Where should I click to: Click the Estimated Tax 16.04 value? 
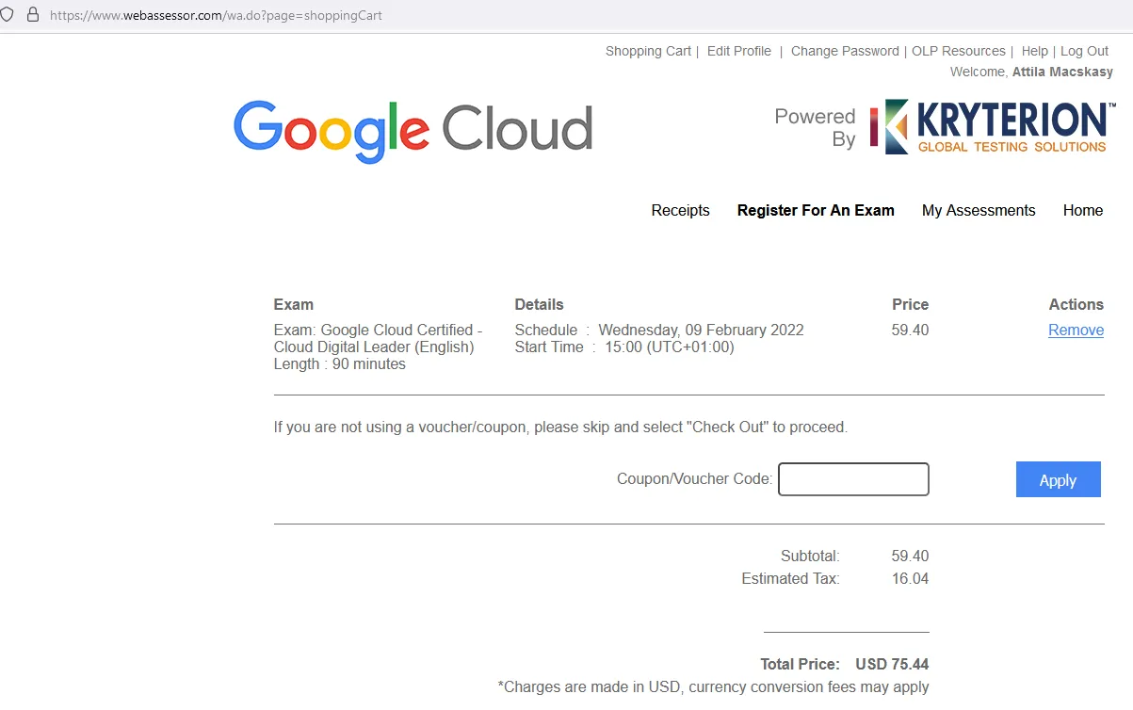tap(910, 578)
